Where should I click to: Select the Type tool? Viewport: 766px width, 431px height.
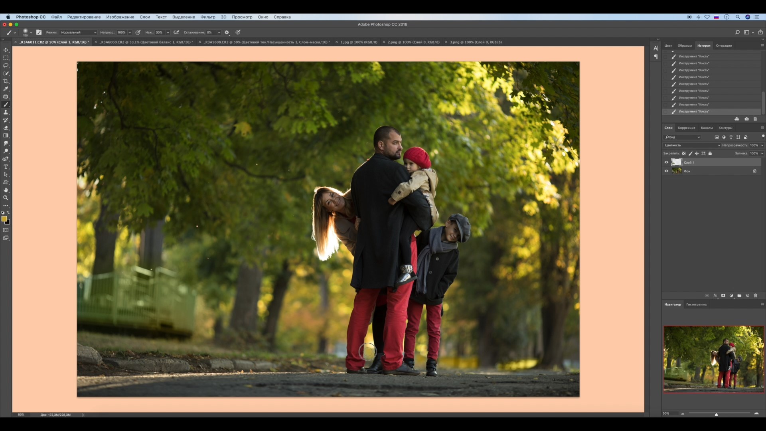click(x=6, y=167)
